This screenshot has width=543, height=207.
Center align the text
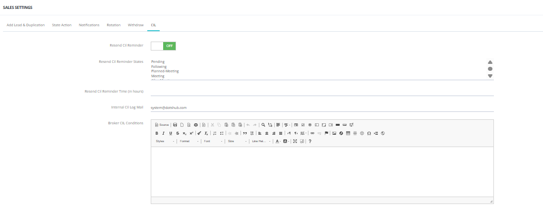point(267,133)
